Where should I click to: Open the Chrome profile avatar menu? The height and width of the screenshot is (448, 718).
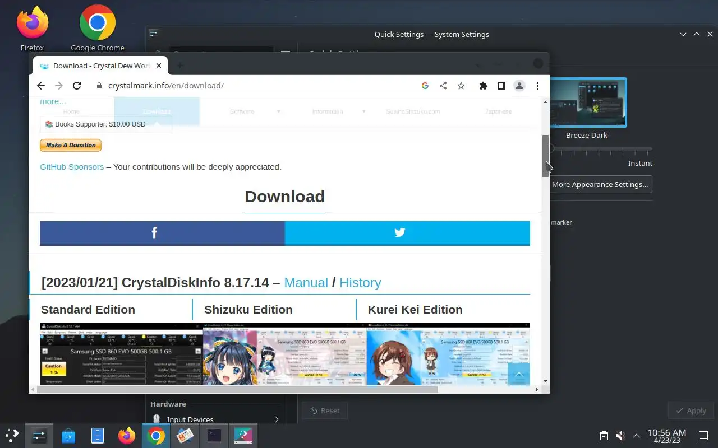click(x=519, y=86)
